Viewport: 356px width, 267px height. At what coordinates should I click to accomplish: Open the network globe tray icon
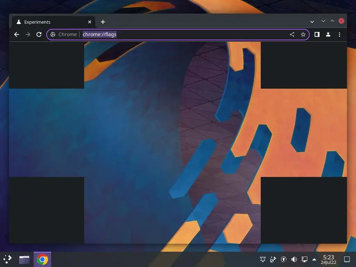point(273,259)
